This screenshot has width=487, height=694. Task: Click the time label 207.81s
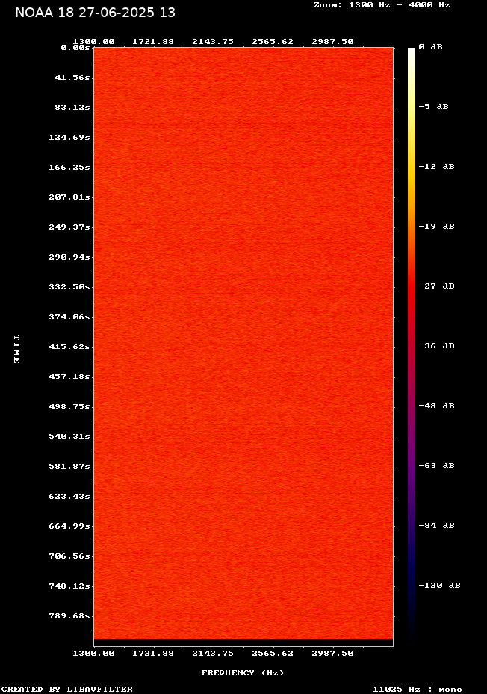pyautogui.click(x=69, y=197)
